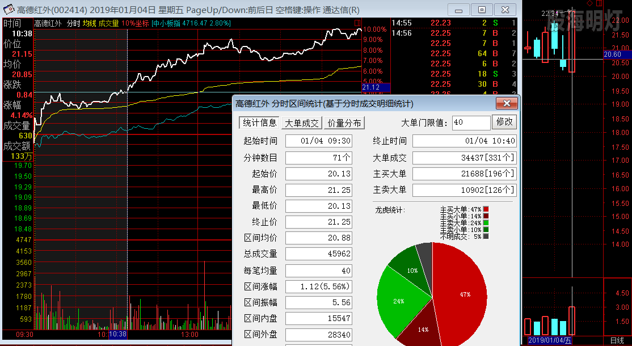Click the 终止价 value 21.25
Viewport: 632px width, 346px height.
(319, 222)
